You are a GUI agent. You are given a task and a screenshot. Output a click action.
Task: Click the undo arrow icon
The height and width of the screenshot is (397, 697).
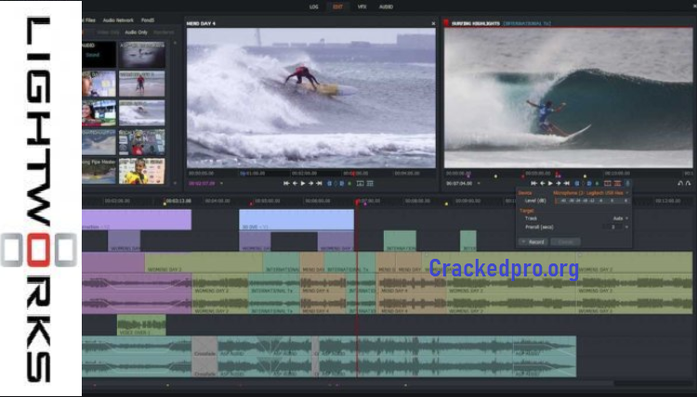(x=680, y=184)
